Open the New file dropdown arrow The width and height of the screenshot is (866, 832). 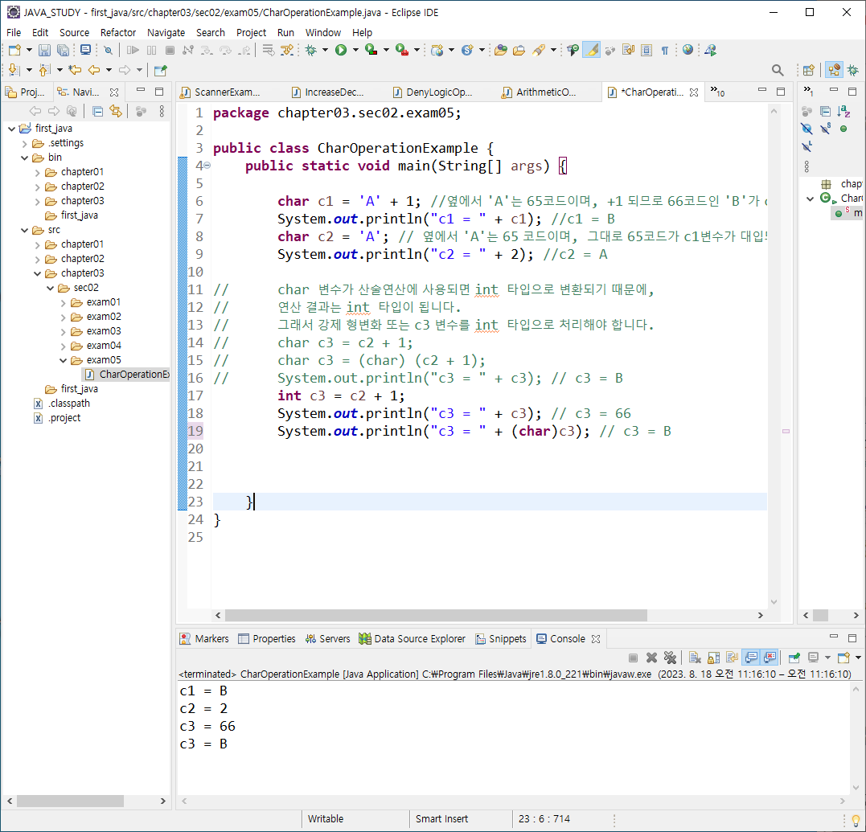(x=29, y=50)
